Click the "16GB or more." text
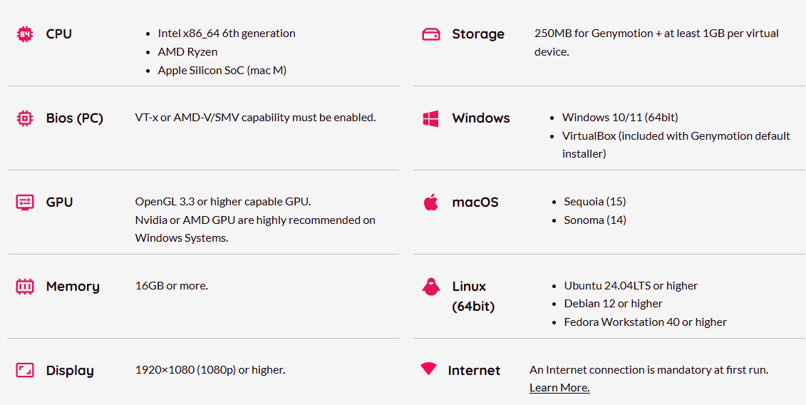This screenshot has height=405, width=806. pos(172,286)
